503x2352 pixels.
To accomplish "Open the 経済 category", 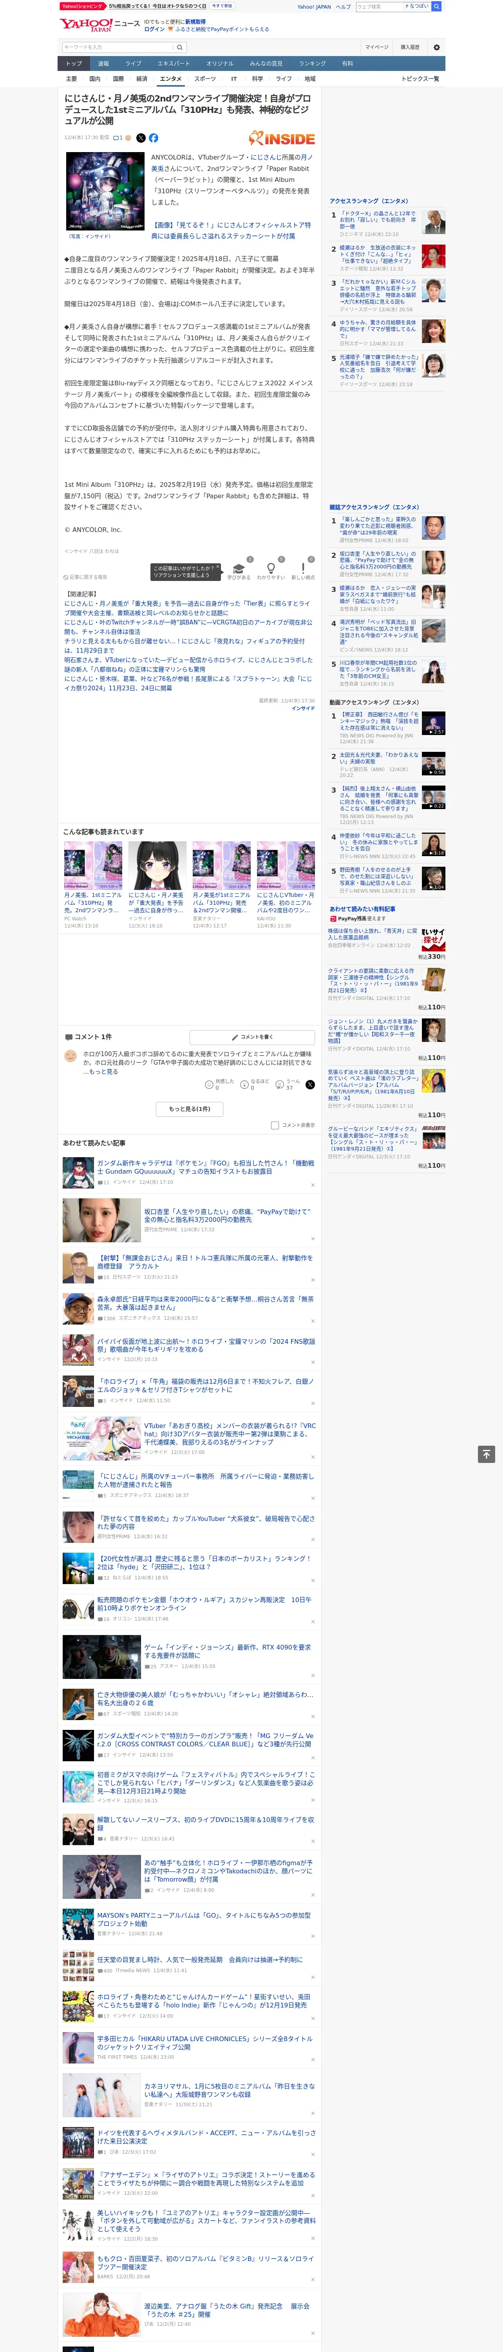I will click(141, 78).
